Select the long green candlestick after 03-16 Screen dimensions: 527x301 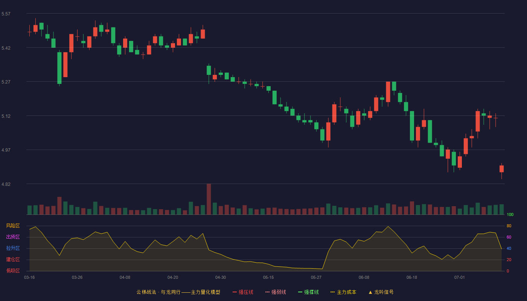coord(59,68)
